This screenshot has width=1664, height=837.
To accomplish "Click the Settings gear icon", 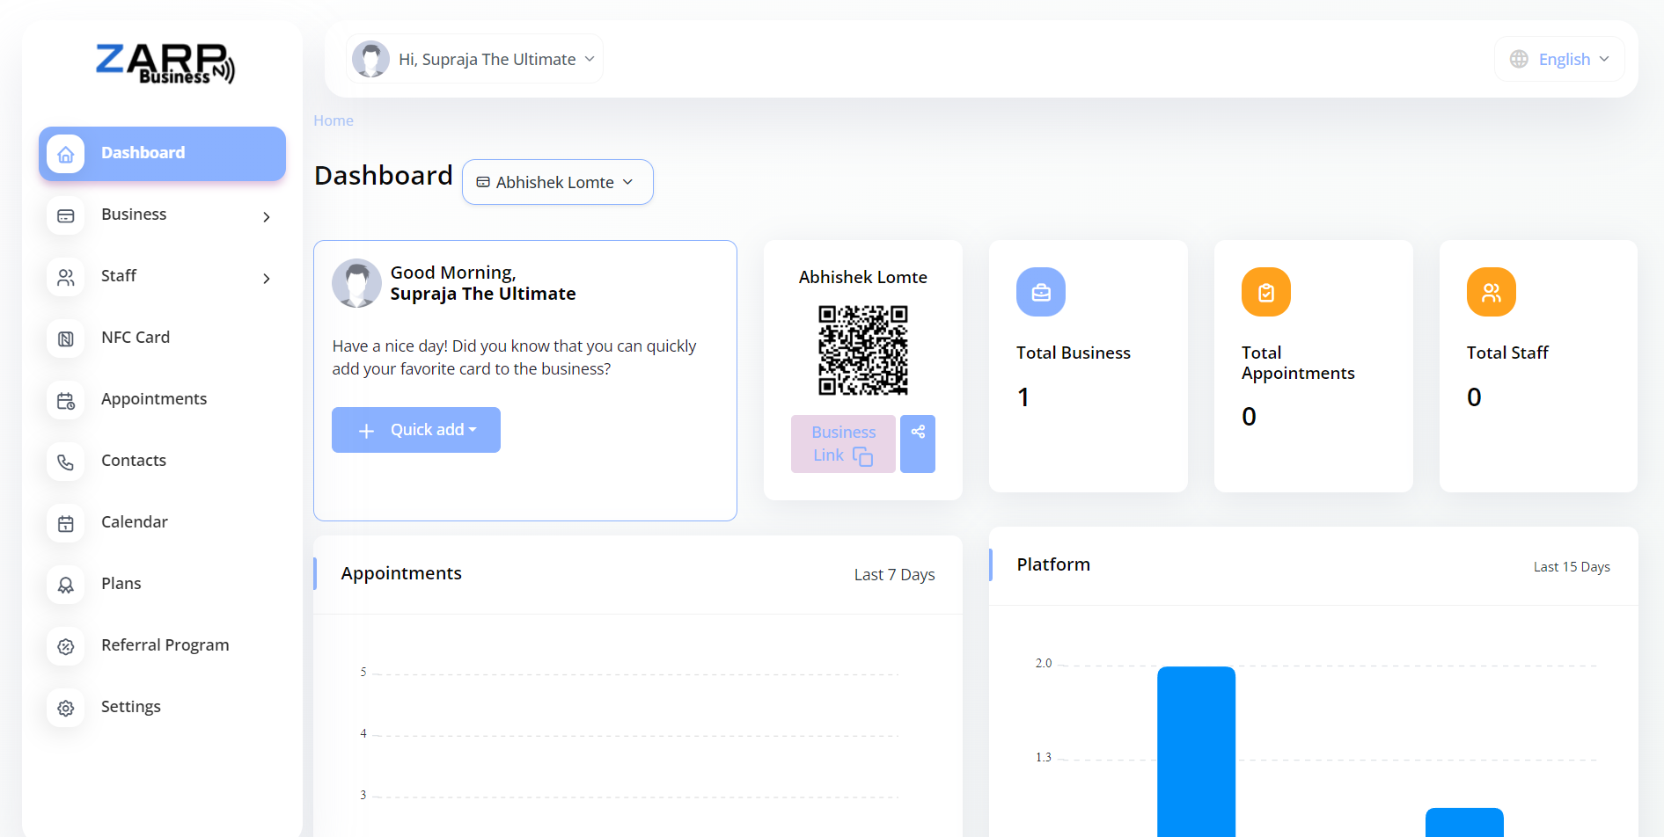I will pyautogui.click(x=66, y=708).
